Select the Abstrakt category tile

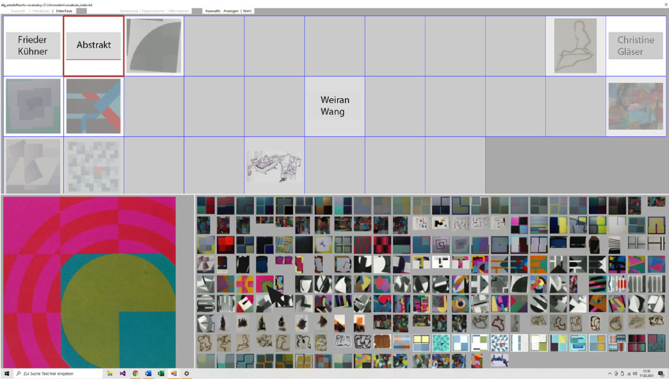click(x=94, y=45)
